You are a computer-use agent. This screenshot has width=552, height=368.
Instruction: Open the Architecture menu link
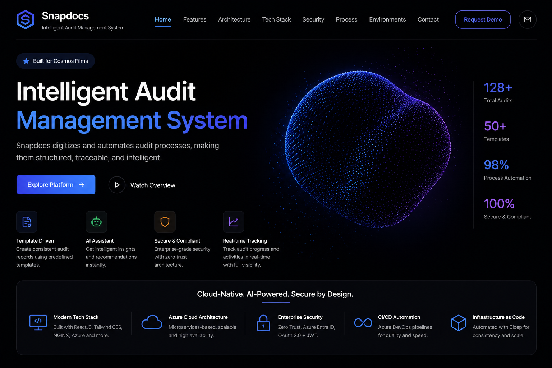[x=234, y=19]
